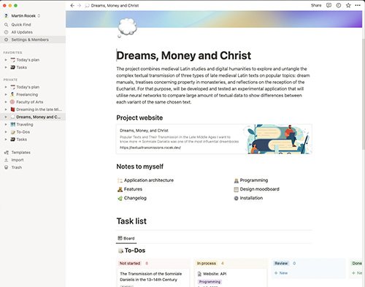This screenshot has width=365, height=287.
Task: Click the In process column label
Action: click(207, 264)
